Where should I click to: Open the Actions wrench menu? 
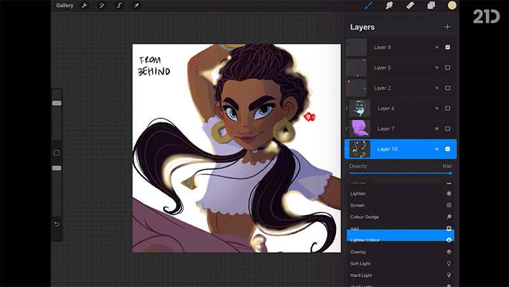pyautogui.click(x=85, y=6)
